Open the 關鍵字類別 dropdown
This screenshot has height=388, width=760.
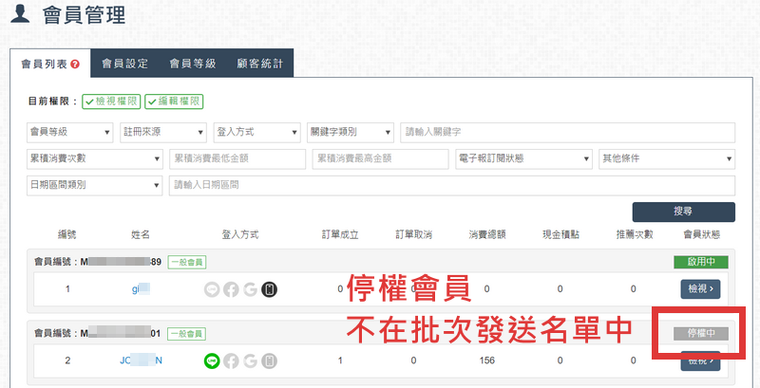click(351, 133)
